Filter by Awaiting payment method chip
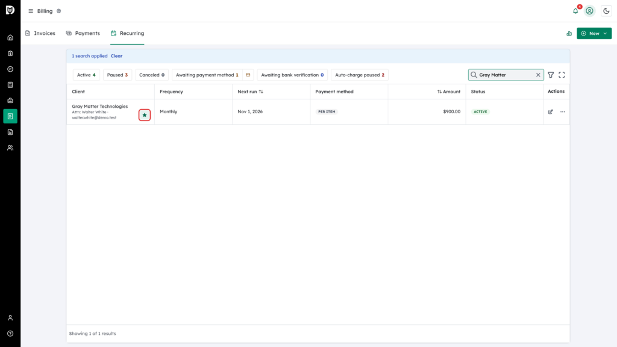Image resolution: width=617 pixels, height=347 pixels. tap(207, 75)
